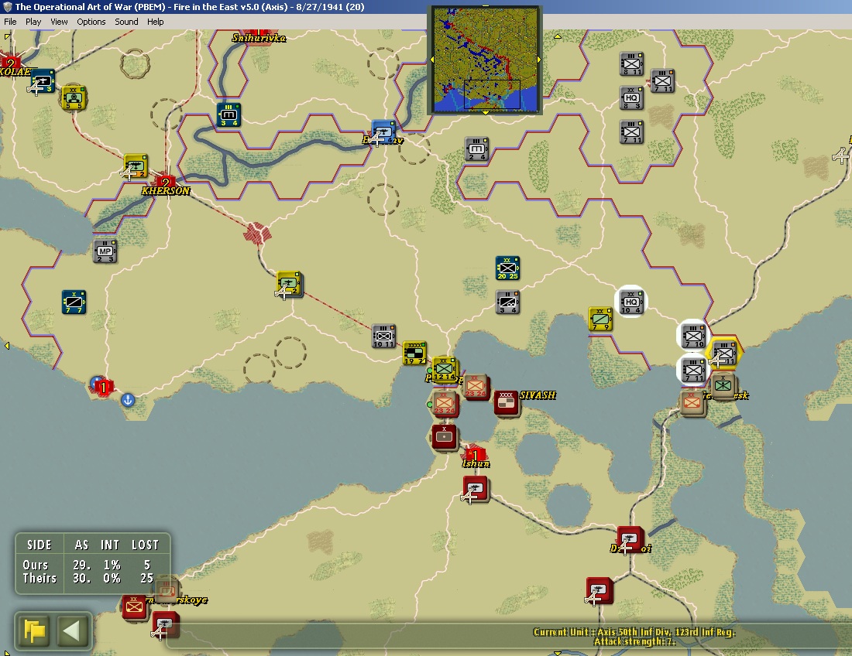Select the blue 20-25 division counter
This screenshot has height=656, width=852.
pyautogui.click(x=507, y=268)
